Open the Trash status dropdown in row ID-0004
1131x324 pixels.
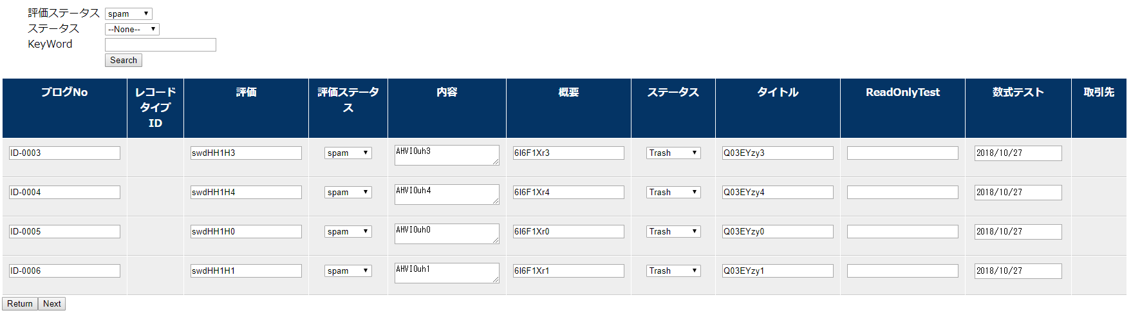(673, 192)
